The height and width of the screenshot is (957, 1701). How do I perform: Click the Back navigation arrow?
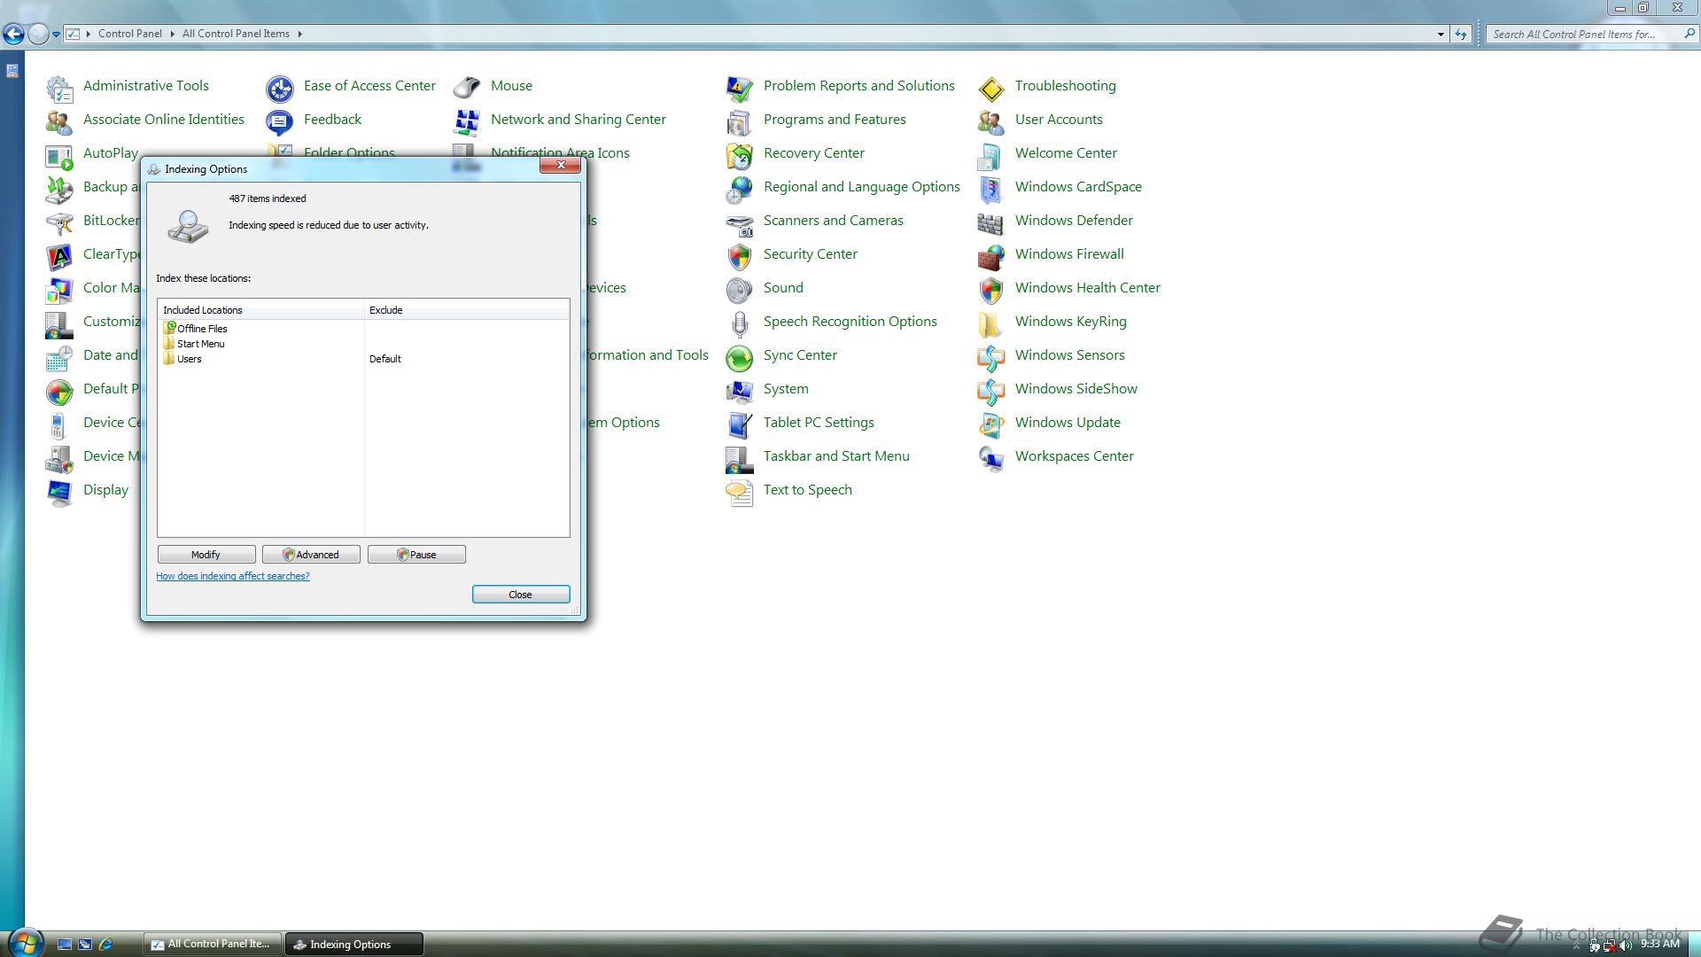(13, 34)
